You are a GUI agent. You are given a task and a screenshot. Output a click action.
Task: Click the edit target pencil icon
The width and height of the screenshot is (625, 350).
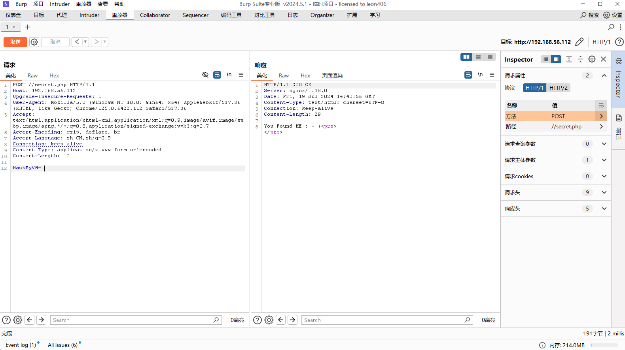click(580, 42)
